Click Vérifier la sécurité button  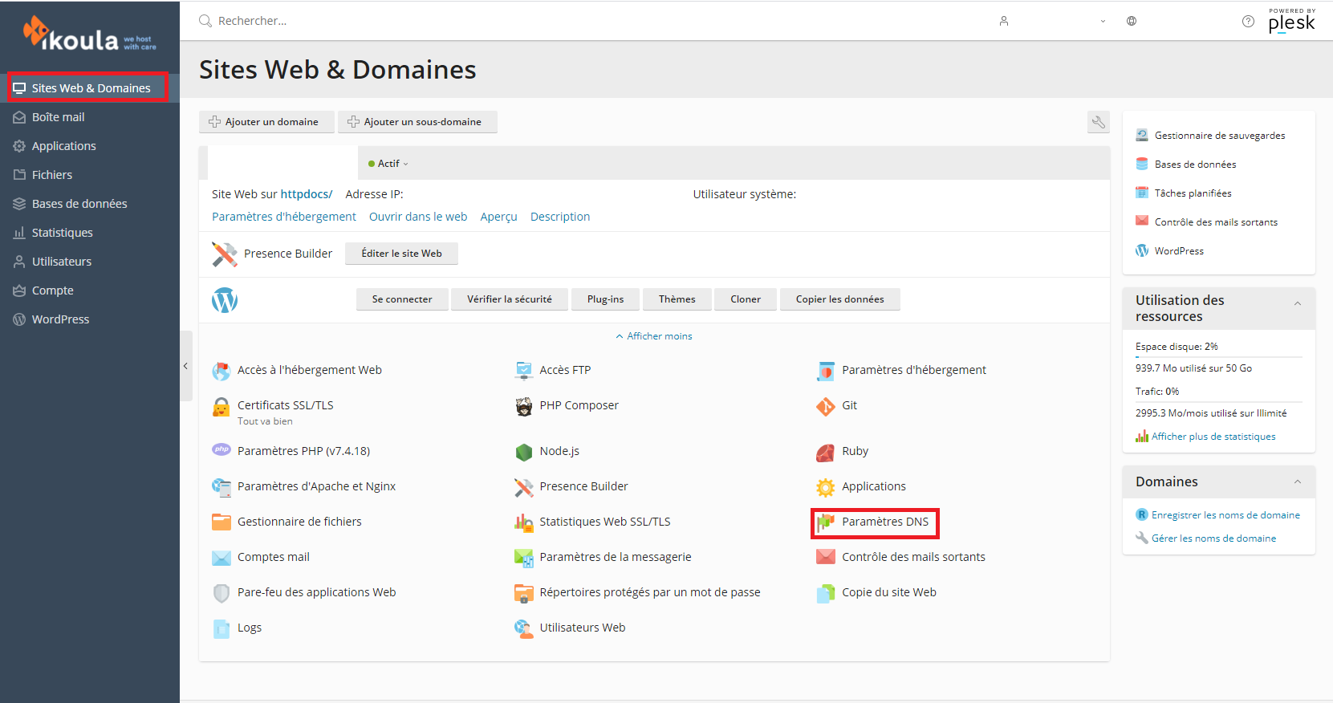tap(510, 299)
